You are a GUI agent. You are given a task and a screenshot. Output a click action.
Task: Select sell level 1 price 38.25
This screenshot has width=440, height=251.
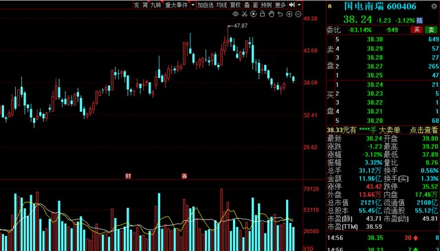click(375, 75)
